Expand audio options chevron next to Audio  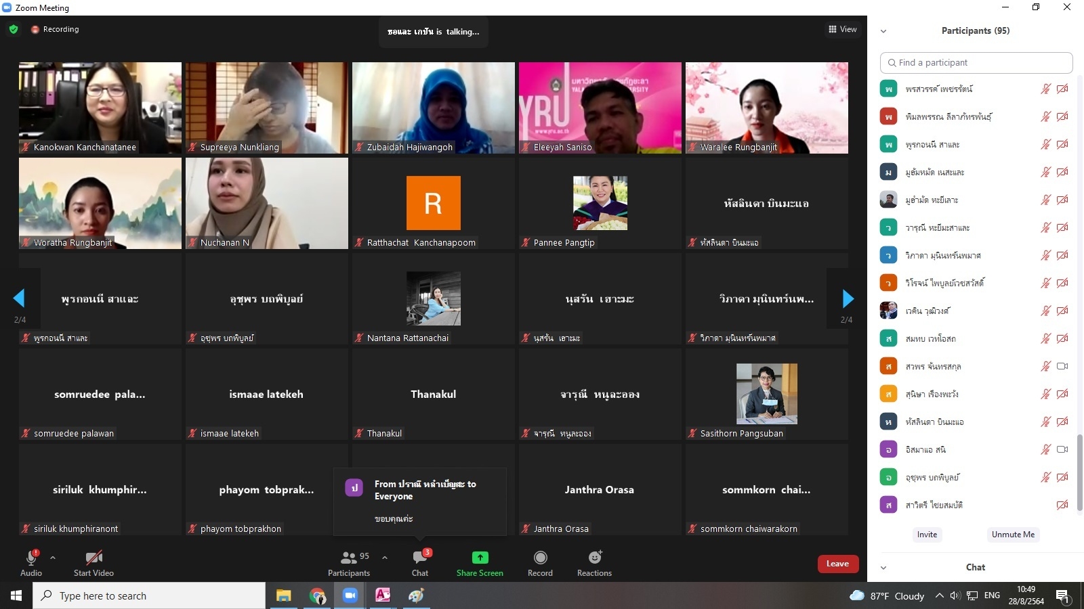click(x=53, y=558)
